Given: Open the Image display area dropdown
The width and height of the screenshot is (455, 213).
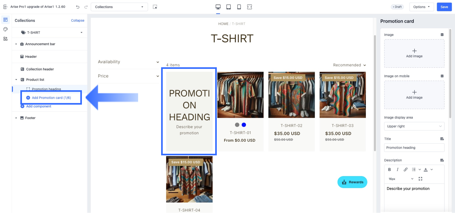Looking at the screenshot, I should (414, 126).
